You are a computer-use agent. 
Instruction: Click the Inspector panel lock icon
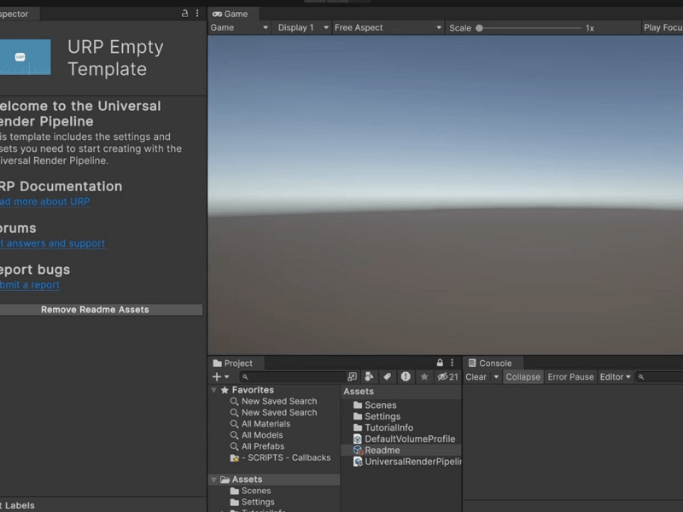click(x=185, y=14)
